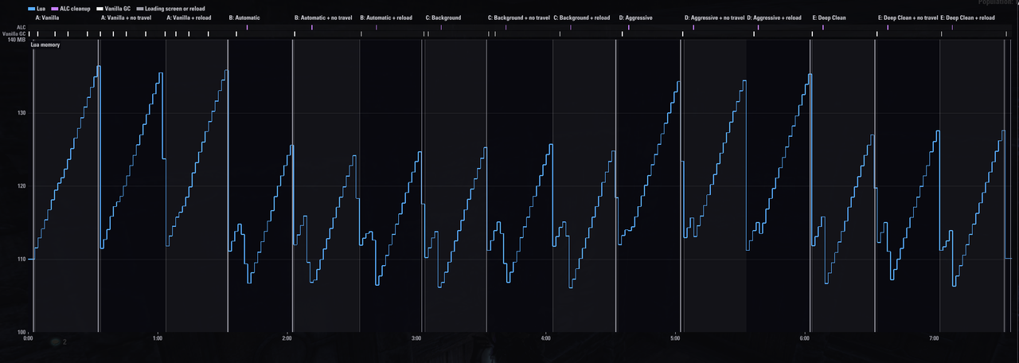
Task: Click the 5:00 time axis label
Action: (675, 338)
